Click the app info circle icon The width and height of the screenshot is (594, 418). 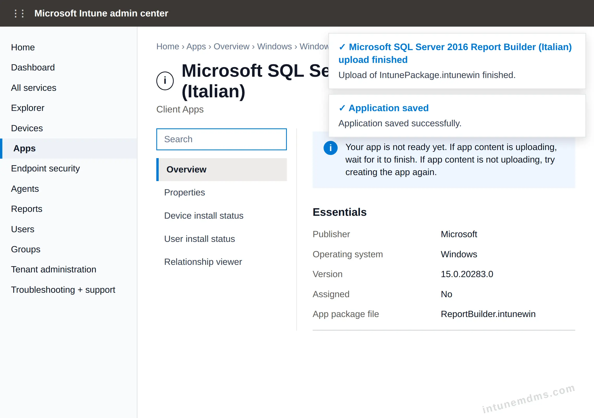[165, 81]
